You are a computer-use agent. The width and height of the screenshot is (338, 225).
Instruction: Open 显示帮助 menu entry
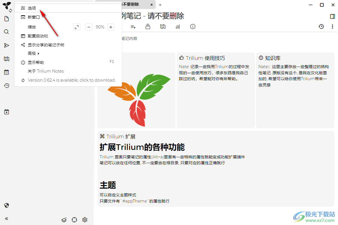coord(68,62)
